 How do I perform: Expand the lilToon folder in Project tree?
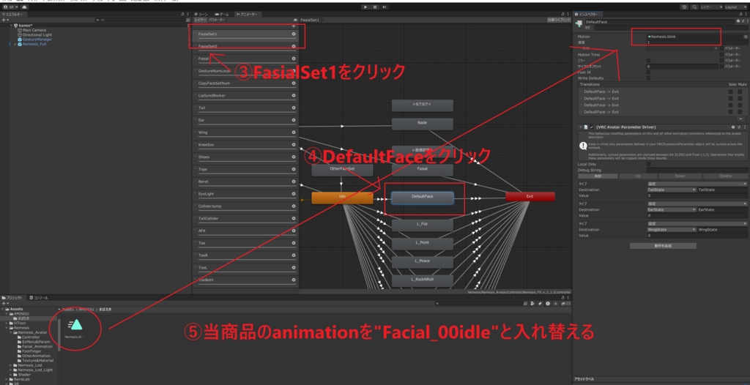pyautogui.click(x=7, y=323)
